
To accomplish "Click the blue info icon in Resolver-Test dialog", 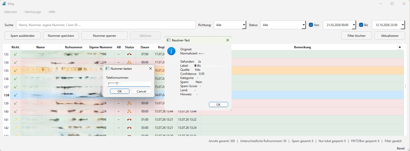I will pyautogui.click(x=171, y=51).
